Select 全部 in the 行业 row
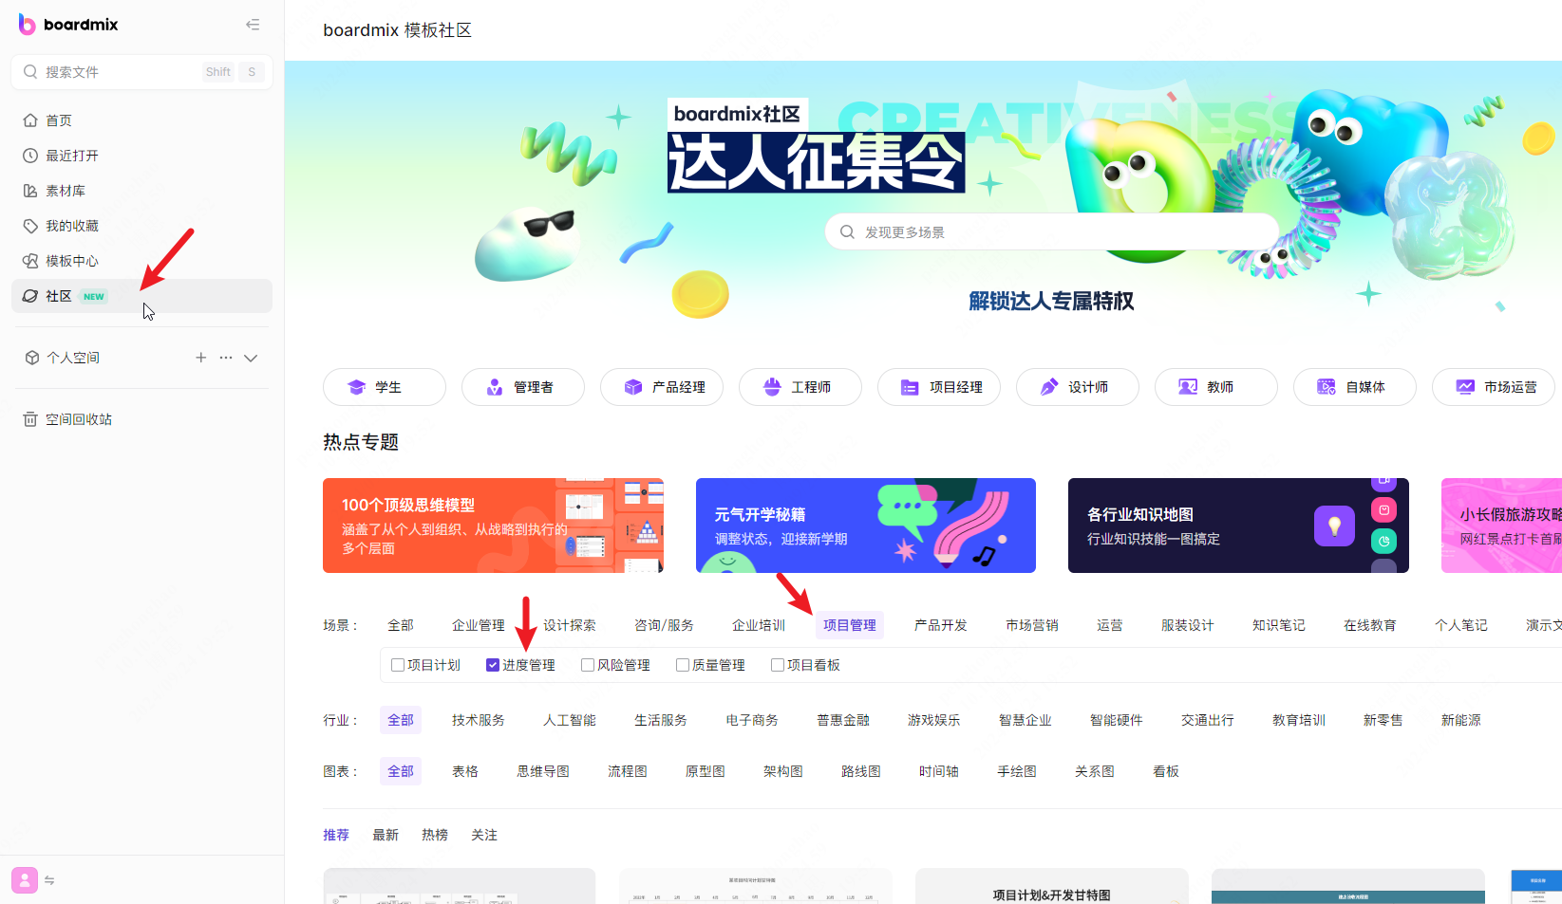The height and width of the screenshot is (904, 1562). click(401, 720)
